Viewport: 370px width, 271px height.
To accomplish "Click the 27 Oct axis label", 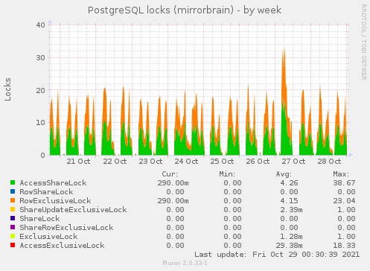I will tap(293, 162).
